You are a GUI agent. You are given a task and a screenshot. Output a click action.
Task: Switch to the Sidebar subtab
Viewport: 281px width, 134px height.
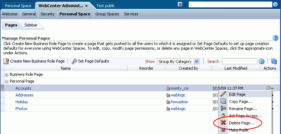tap(31, 25)
